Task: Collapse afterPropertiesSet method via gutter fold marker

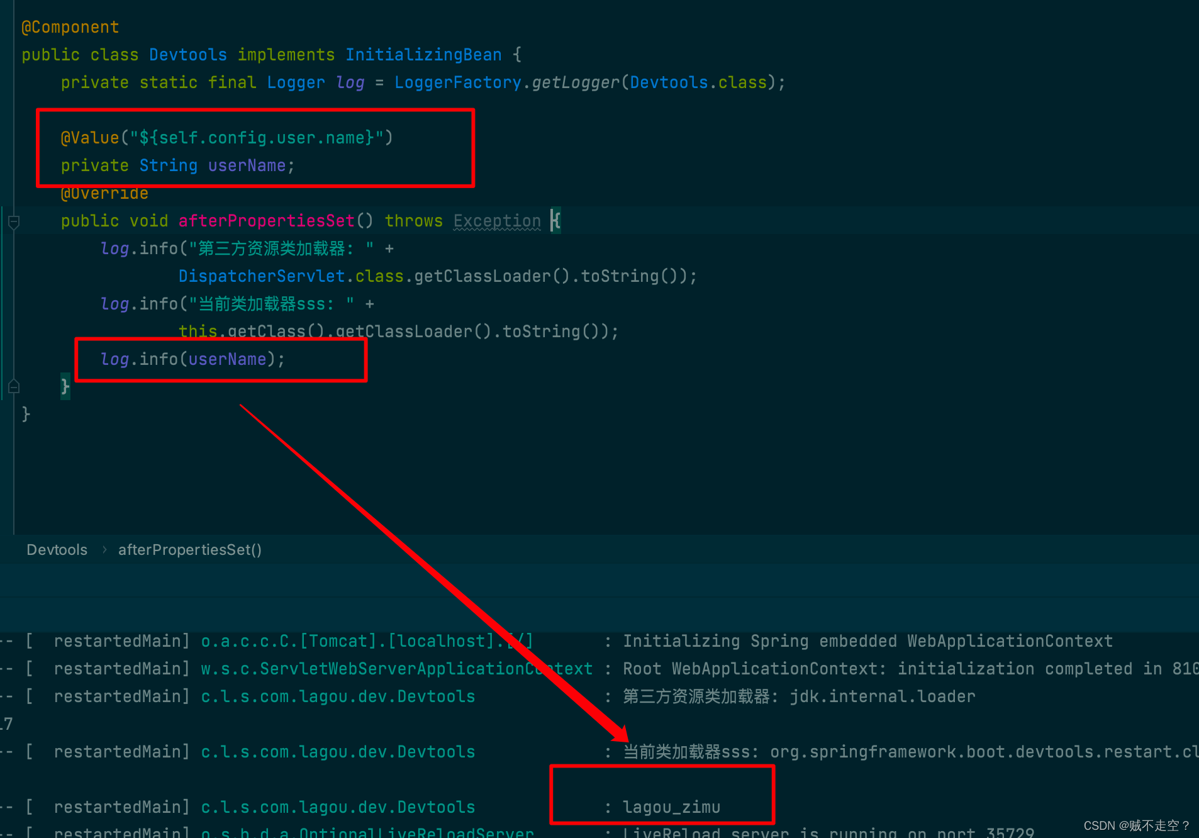Action: (14, 222)
